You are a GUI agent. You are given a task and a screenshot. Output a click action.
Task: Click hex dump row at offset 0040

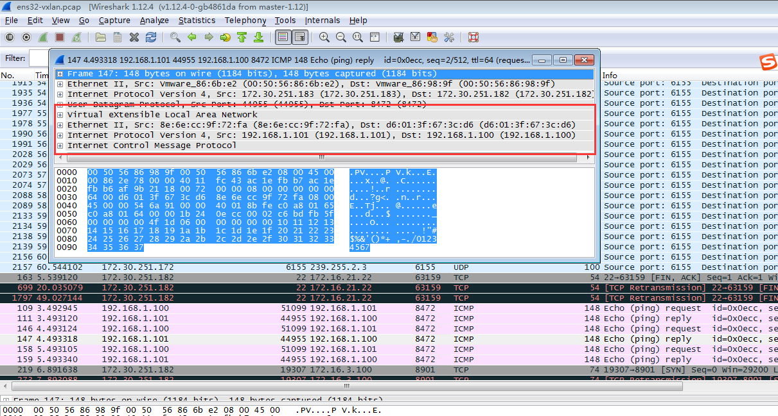click(x=247, y=206)
